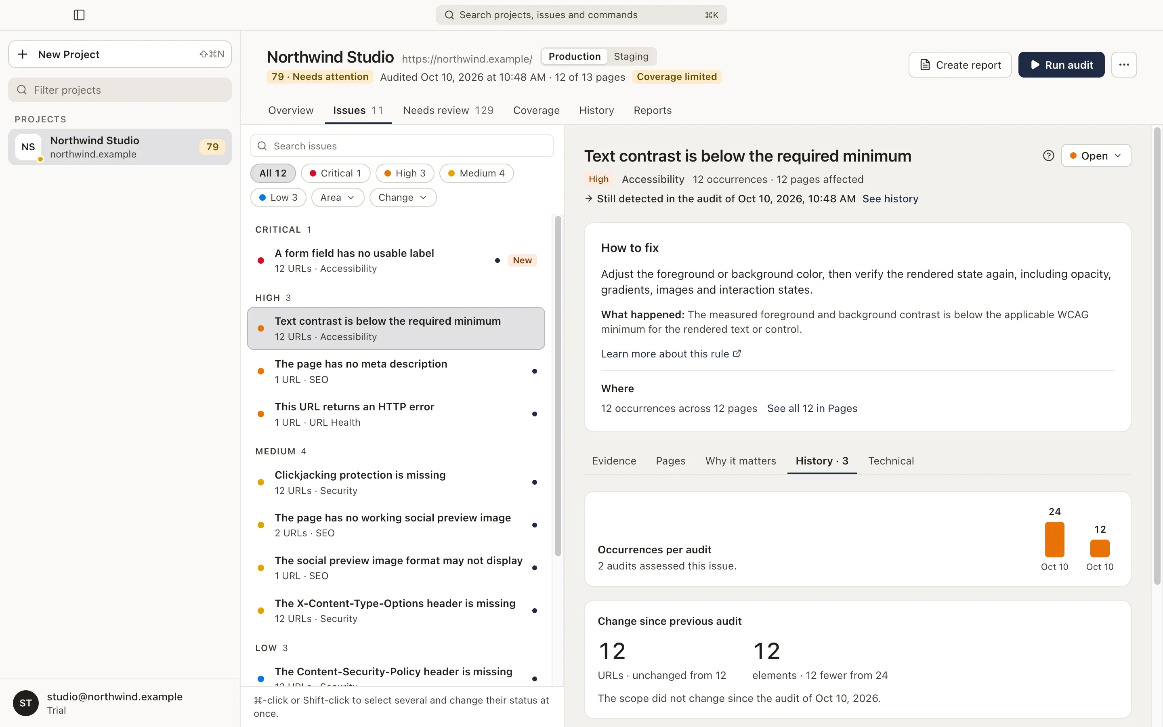Screen dimensions: 1163x727
Task: Open the project History tab
Action: (596, 110)
